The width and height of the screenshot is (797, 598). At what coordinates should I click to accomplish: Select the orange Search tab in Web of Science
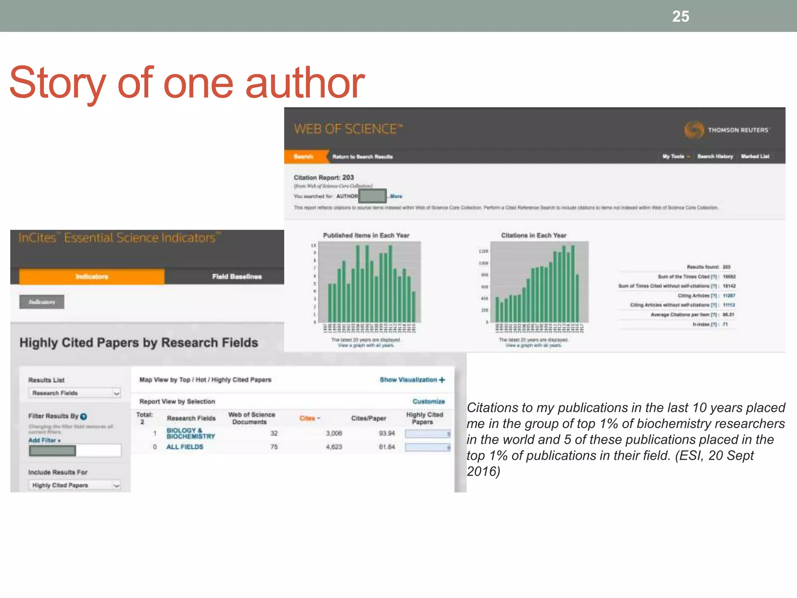(306, 157)
